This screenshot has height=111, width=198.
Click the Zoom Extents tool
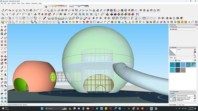(2, 86)
